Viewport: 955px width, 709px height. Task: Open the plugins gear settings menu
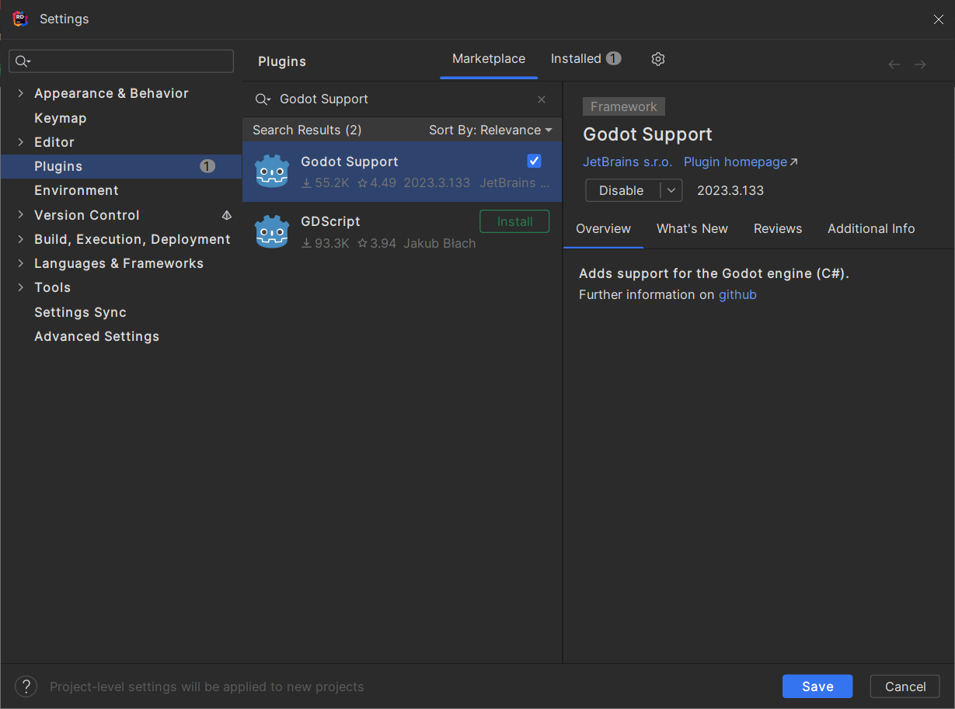(x=658, y=59)
